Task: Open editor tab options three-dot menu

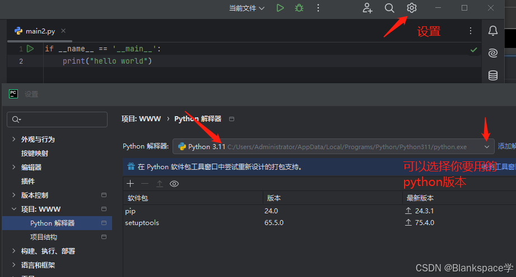Action: click(x=471, y=31)
